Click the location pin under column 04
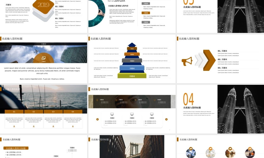 tap(73, 126)
